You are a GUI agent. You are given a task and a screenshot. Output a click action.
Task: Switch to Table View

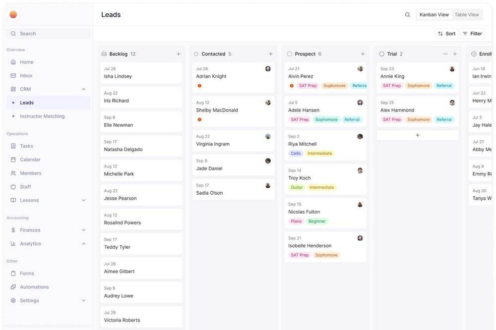coord(467,15)
